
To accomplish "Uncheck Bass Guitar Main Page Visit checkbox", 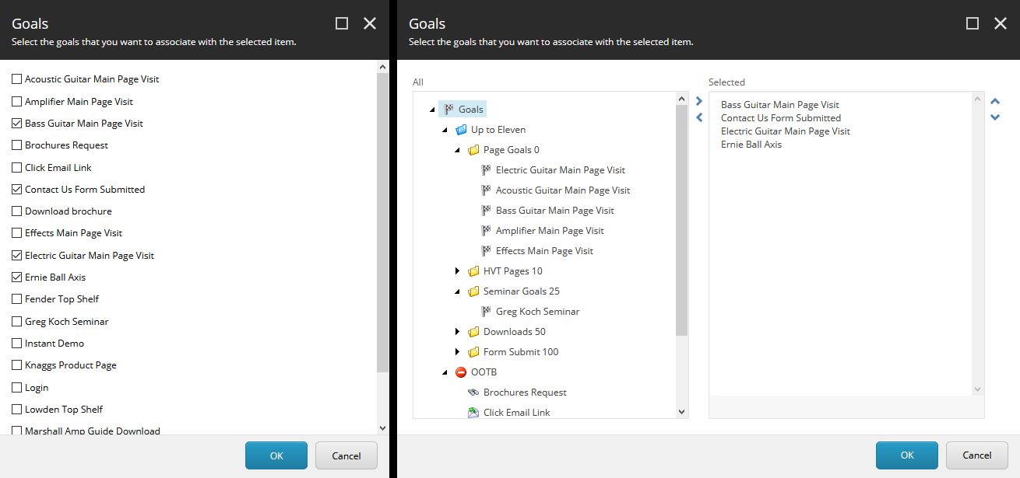I will pyautogui.click(x=17, y=123).
